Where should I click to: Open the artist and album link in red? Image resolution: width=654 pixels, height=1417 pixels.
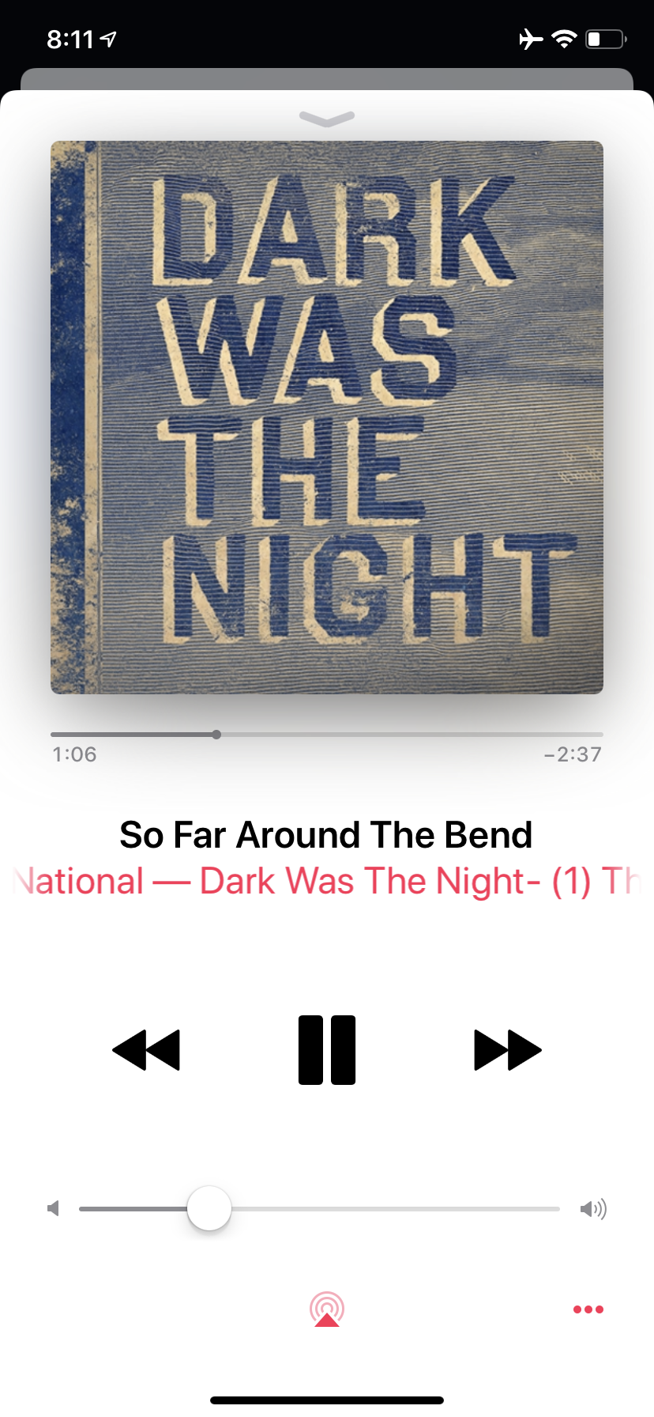[x=327, y=881]
